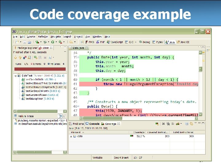Open the Refactor menu
The height and width of the screenshot is (166, 221).
(x=43, y=37)
